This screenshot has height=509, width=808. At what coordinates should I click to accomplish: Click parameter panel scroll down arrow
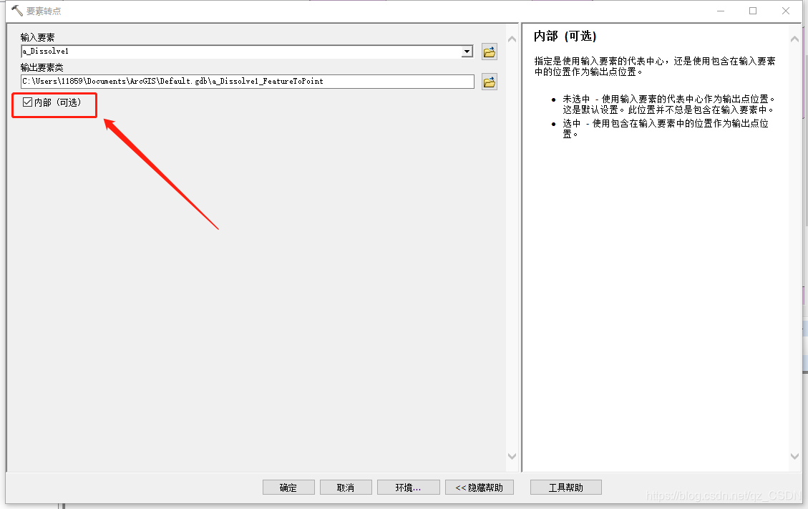[512, 456]
